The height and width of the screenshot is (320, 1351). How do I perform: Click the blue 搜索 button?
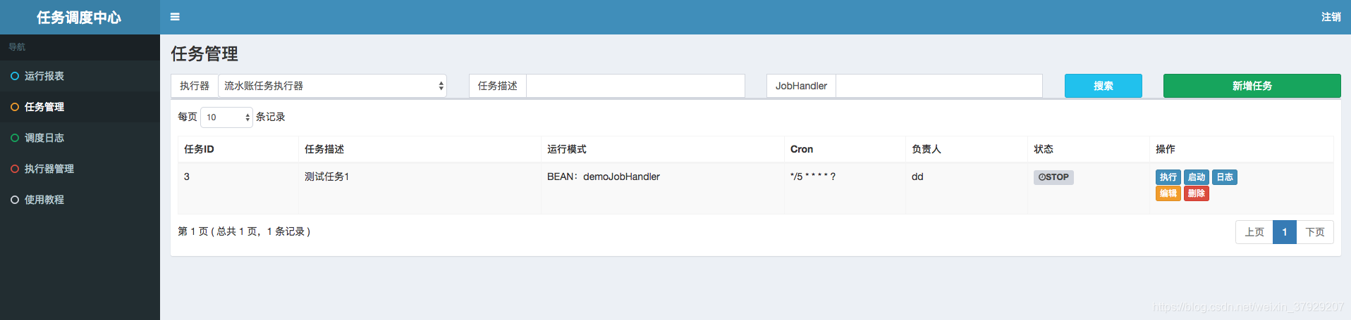(x=1103, y=86)
